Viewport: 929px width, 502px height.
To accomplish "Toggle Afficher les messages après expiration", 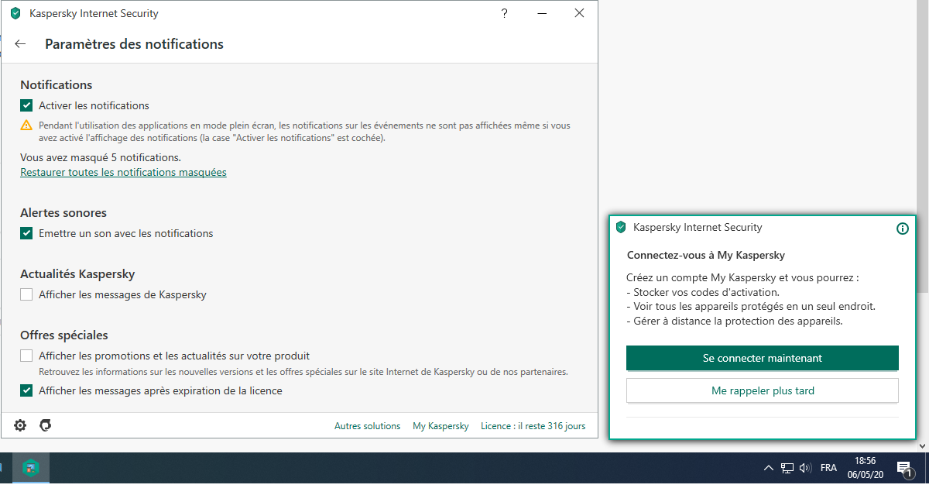I will pyautogui.click(x=26, y=390).
